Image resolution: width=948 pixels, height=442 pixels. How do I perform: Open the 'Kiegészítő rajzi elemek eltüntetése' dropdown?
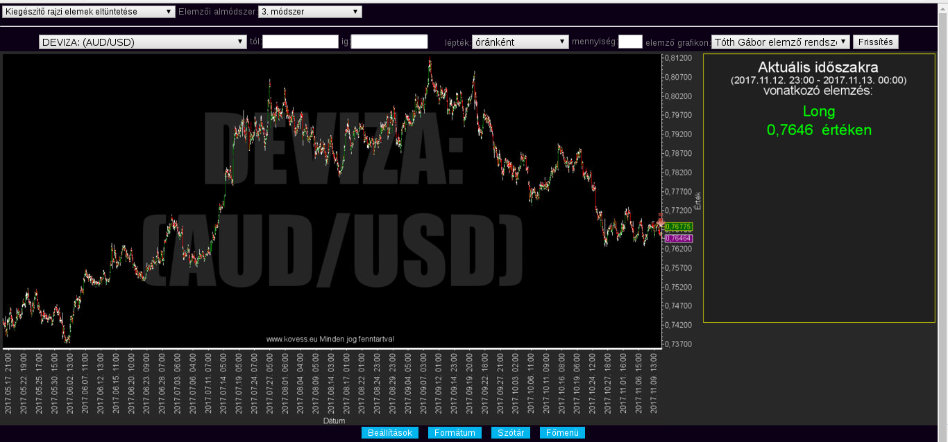coord(89,12)
